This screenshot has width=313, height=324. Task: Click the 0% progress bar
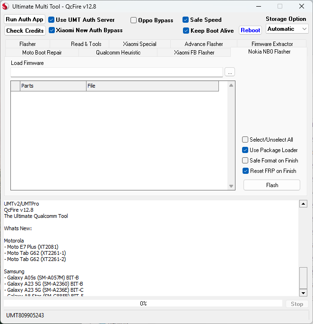click(143, 304)
